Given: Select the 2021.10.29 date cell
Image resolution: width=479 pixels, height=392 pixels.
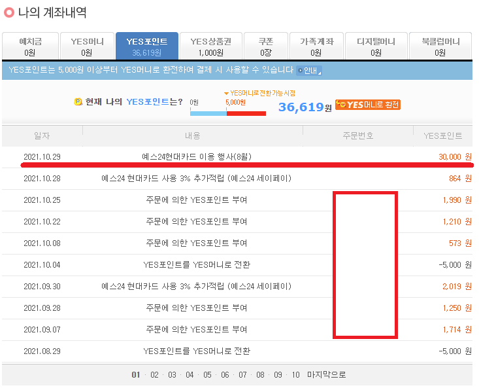Looking at the screenshot, I should (x=42, y=157).
